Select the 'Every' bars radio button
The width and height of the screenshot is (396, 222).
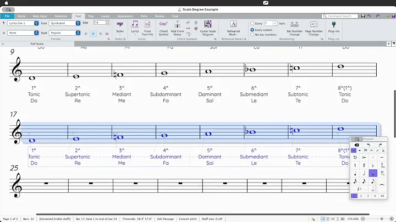pos(252,24)
